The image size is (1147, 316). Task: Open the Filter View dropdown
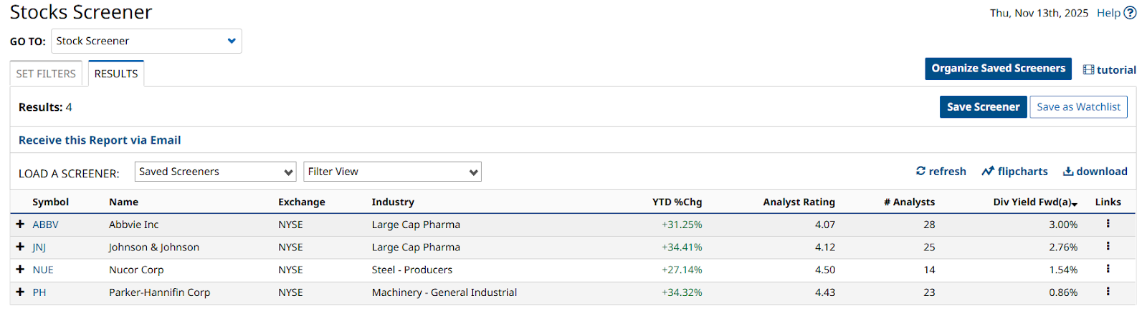[x=392, y=172]
